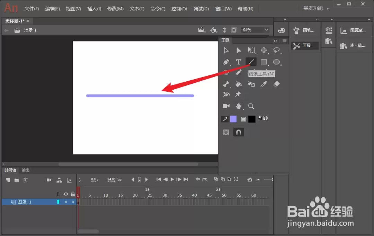Open the 64% zoom level dropdown

pyautogui.click(x=255, y=30)
